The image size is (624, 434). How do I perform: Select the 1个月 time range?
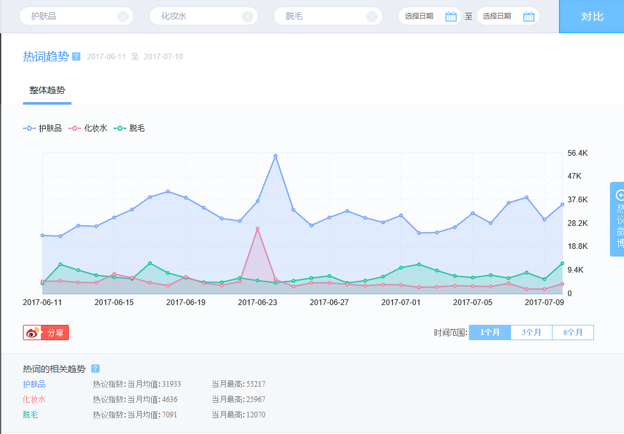coord(489,333)
